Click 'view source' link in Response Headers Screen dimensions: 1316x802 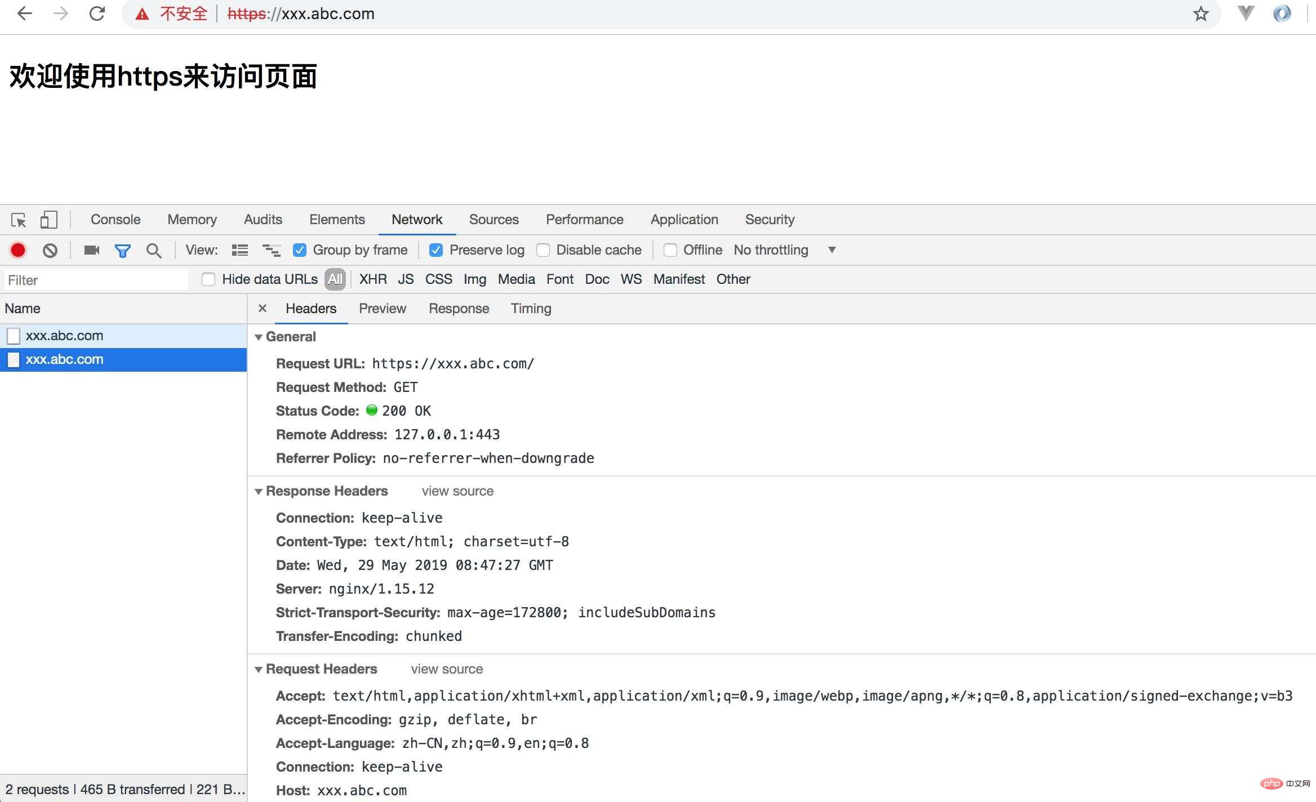pyautogui.click(x=458, y=490)
